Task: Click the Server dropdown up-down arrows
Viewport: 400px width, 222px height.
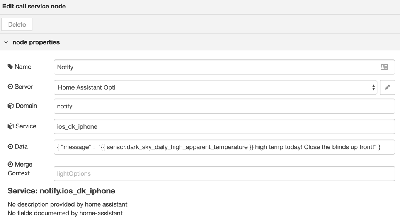Action: point(373,87)
